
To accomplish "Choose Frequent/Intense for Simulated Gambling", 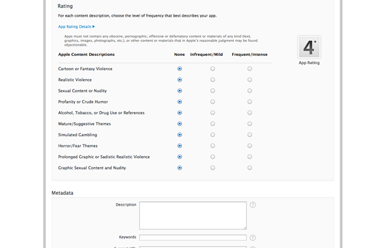I will 250,135.
